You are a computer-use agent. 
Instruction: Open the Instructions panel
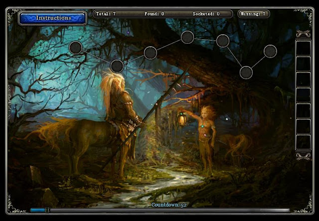tap(52, 18)
